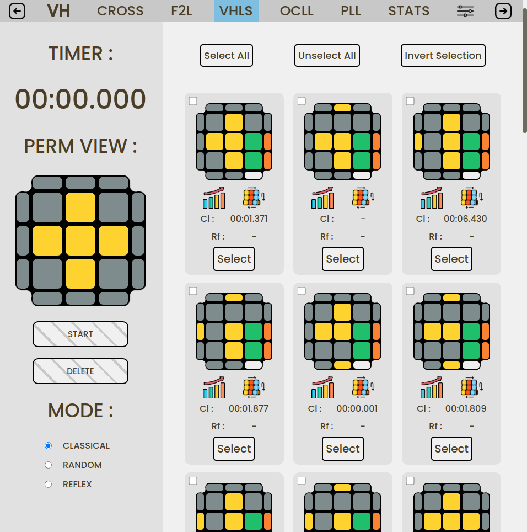The height and width of the screenshot is (532, 527).
Task: Click the cube algorithm icon on the 00:00.001 card
Action: [x=363, y=387]
